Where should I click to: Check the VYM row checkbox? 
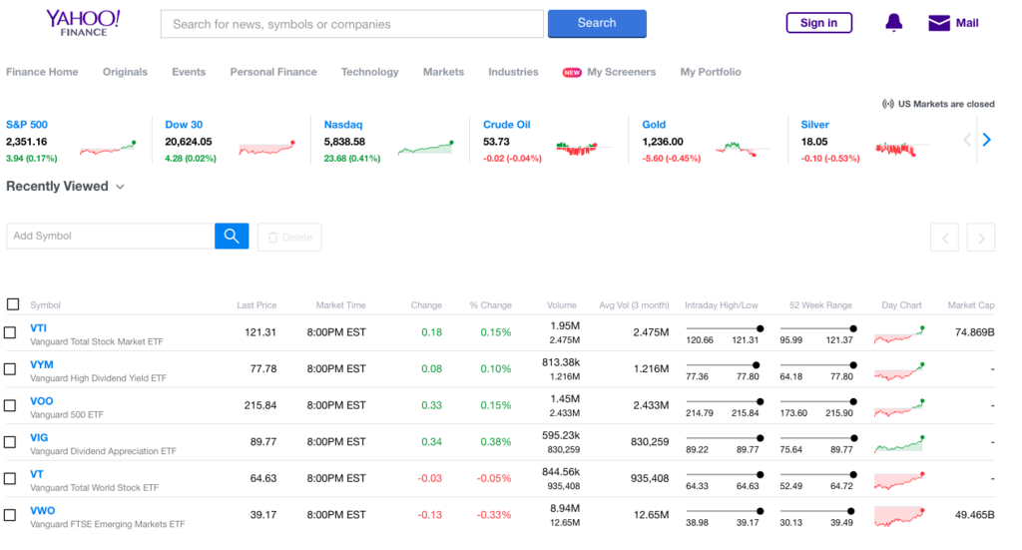10,369
